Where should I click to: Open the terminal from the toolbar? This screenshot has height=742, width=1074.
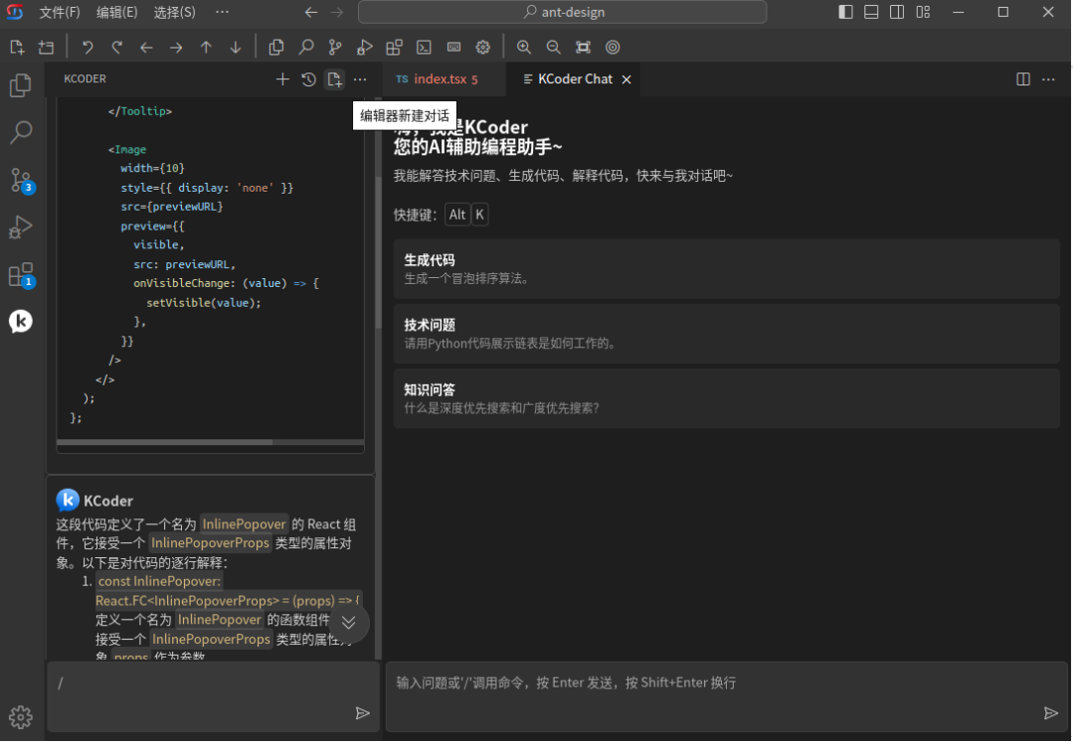(x=424, y=48)
